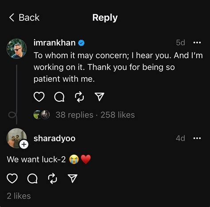210x207 pixels.
Task: Share sharadyoo's reply via paper plane
Action: tap(73, 179)
